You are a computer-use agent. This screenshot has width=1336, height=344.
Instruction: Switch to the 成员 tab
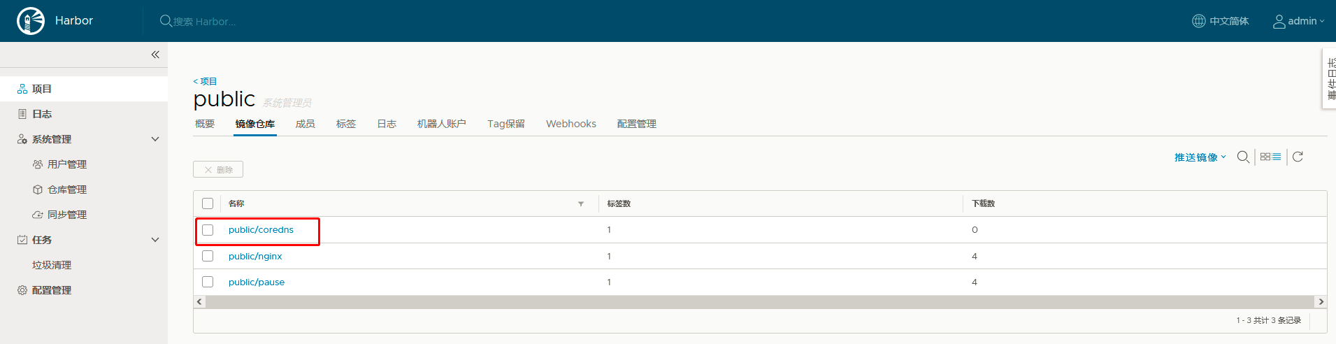tap(306, 124)
